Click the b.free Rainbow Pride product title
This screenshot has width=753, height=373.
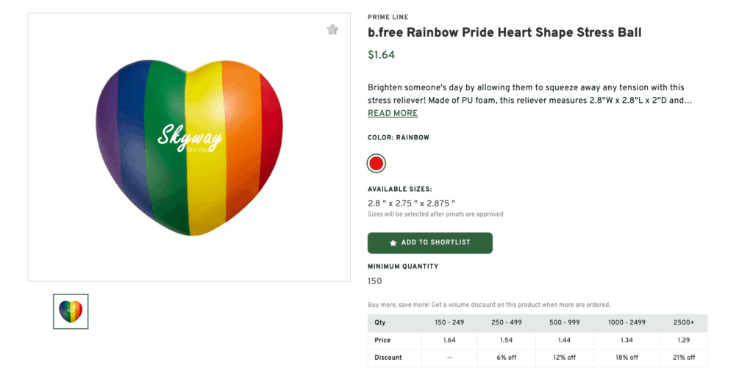click(504, 32)
